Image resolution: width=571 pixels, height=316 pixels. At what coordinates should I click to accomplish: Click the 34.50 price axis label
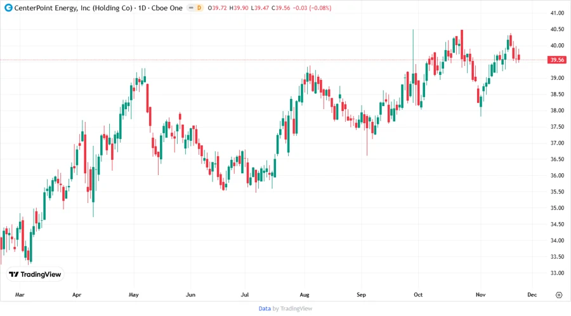click(x=557, y=224)
